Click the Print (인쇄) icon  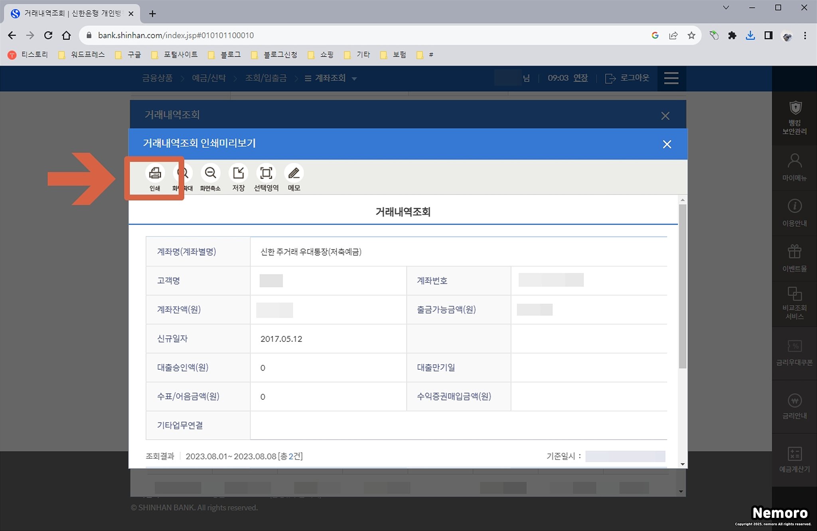pos(155,173)
